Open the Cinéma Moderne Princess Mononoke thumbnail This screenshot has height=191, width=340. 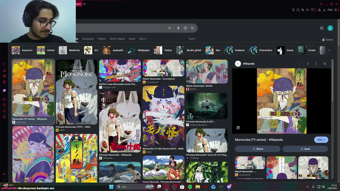pos(207,106)
